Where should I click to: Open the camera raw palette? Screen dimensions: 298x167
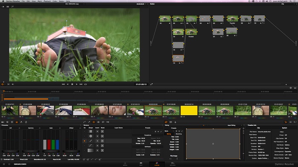pos(3,122)
